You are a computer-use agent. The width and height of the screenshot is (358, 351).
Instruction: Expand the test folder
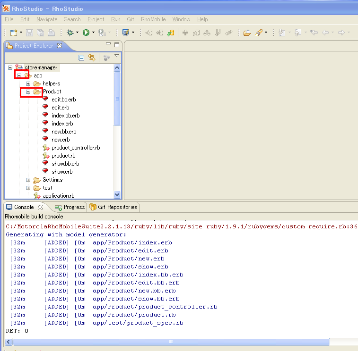[28, 188]
